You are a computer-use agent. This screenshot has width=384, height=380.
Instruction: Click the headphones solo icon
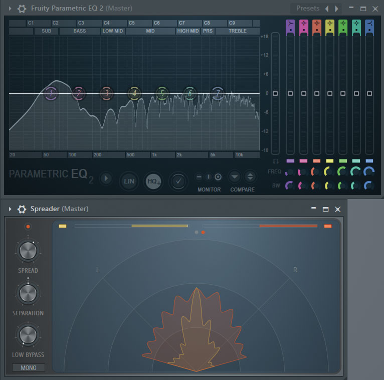tap(276, 161)
